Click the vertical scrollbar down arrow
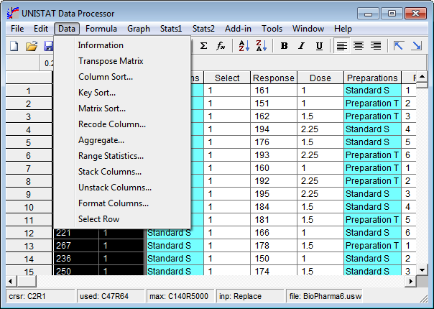 [x=422, y=269]
